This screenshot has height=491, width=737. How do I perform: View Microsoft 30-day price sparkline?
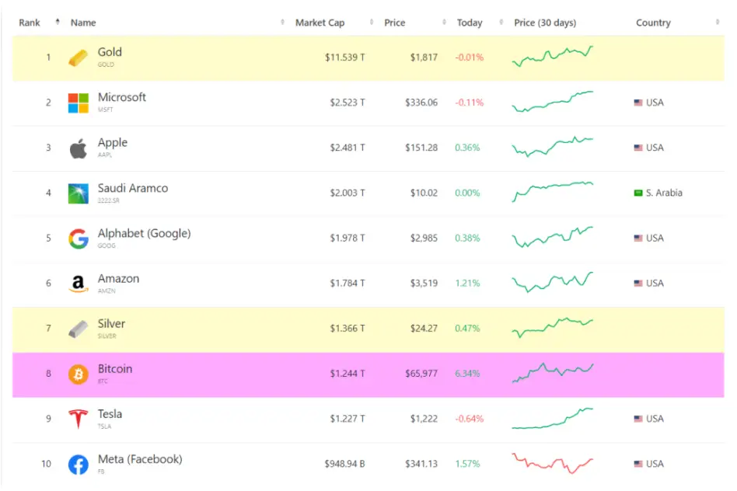(x=552, y=102)
